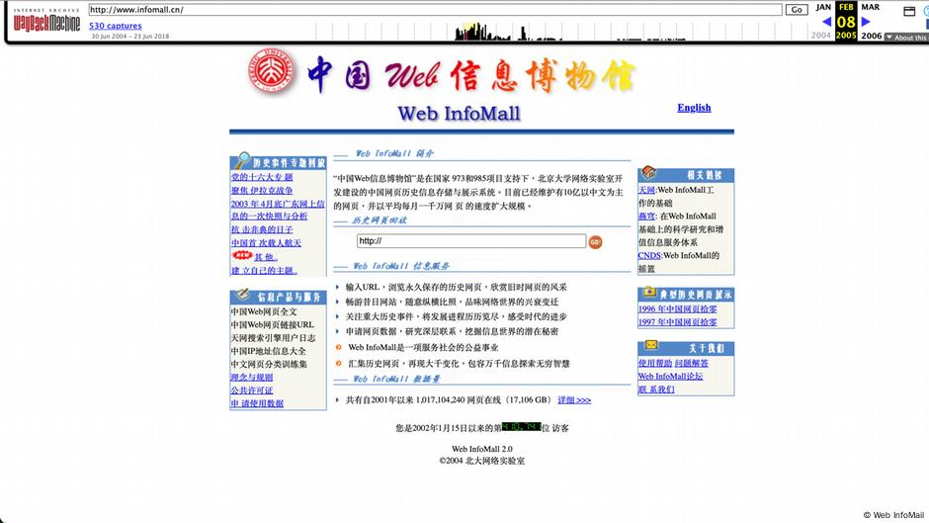Open the 'Web InfoMall论坛' forum link
Screen dimensions: 929x523
tap(670, 377)
